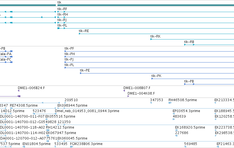Click the 523476 EST label
This screenshot has height=148, width=234.
pos(39,111)
